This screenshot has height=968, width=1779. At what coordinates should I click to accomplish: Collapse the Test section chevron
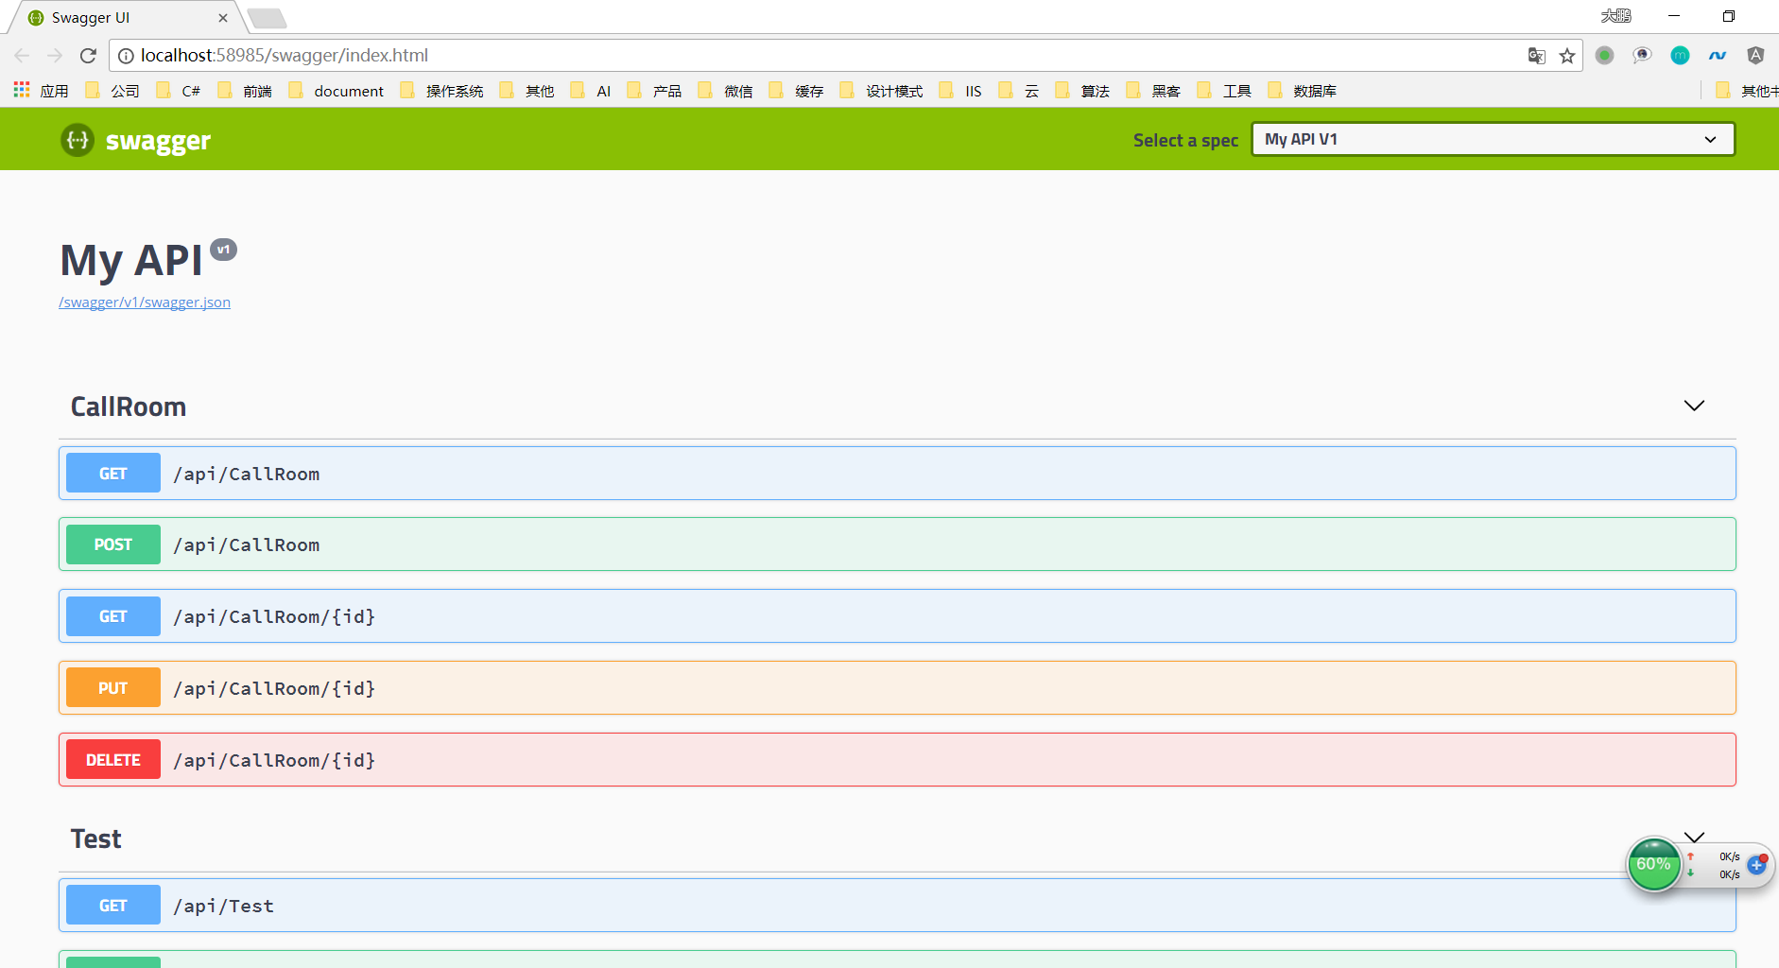coord(1694,837)
